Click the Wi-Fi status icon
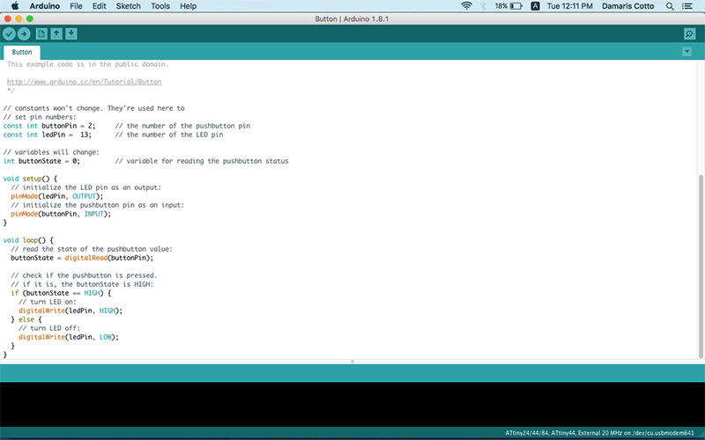This screenshot has width=705, height=440. [x=467, y=6]
